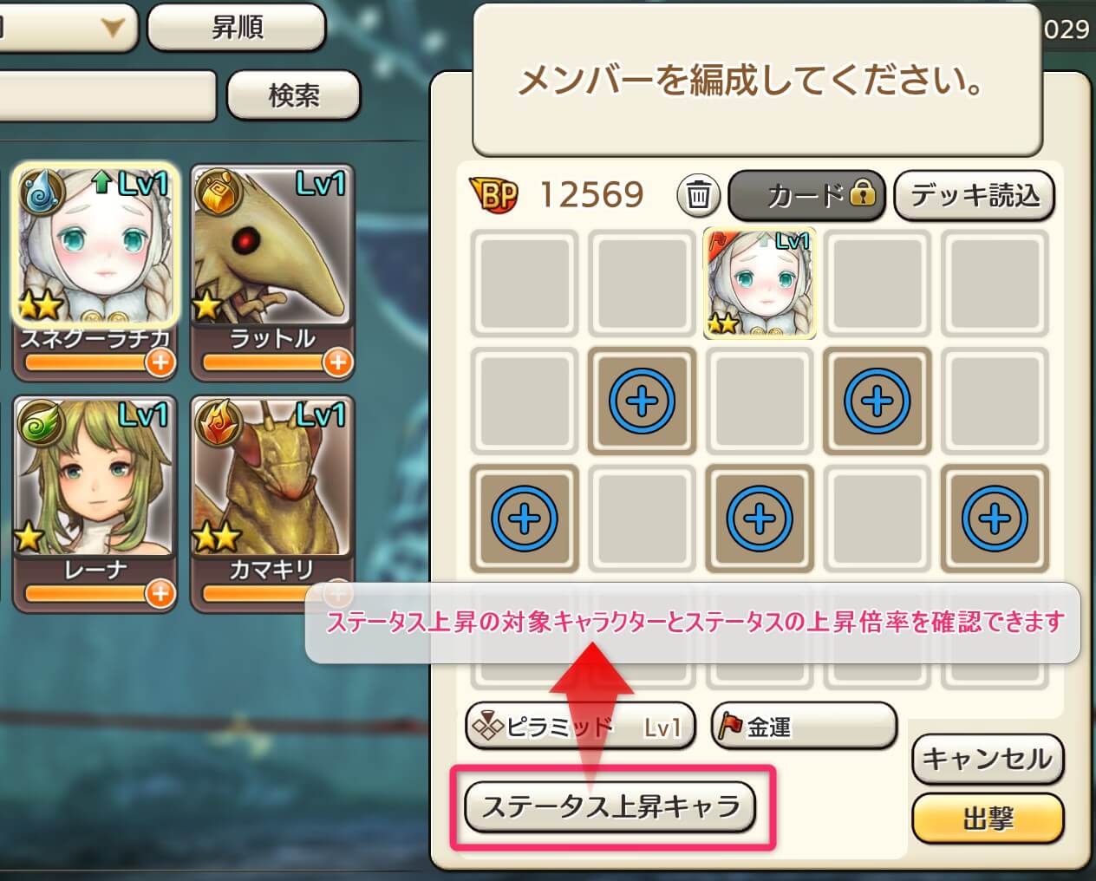Click the デッキ読込 button
1096x881 pixels.
coord(974,195)
